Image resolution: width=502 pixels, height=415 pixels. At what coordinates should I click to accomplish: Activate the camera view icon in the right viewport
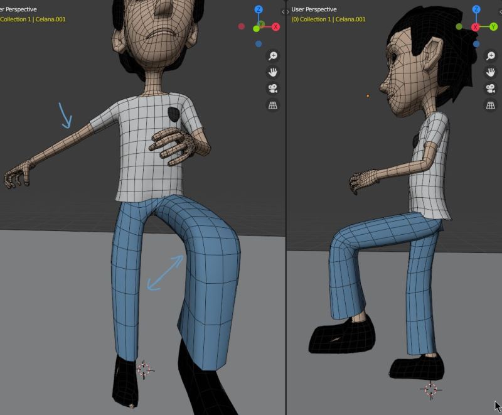489,89
